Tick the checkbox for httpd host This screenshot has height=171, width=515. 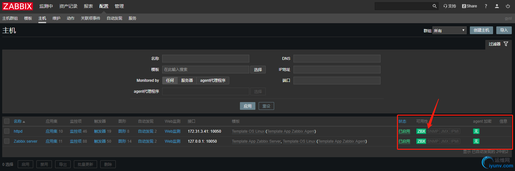pyautogui.click(x=7, y=131)
